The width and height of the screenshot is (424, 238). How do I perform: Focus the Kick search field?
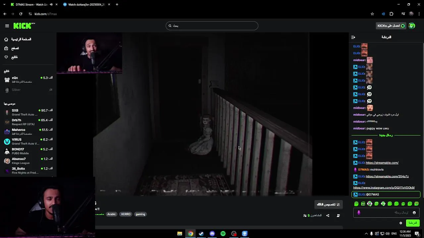point(212,26)
